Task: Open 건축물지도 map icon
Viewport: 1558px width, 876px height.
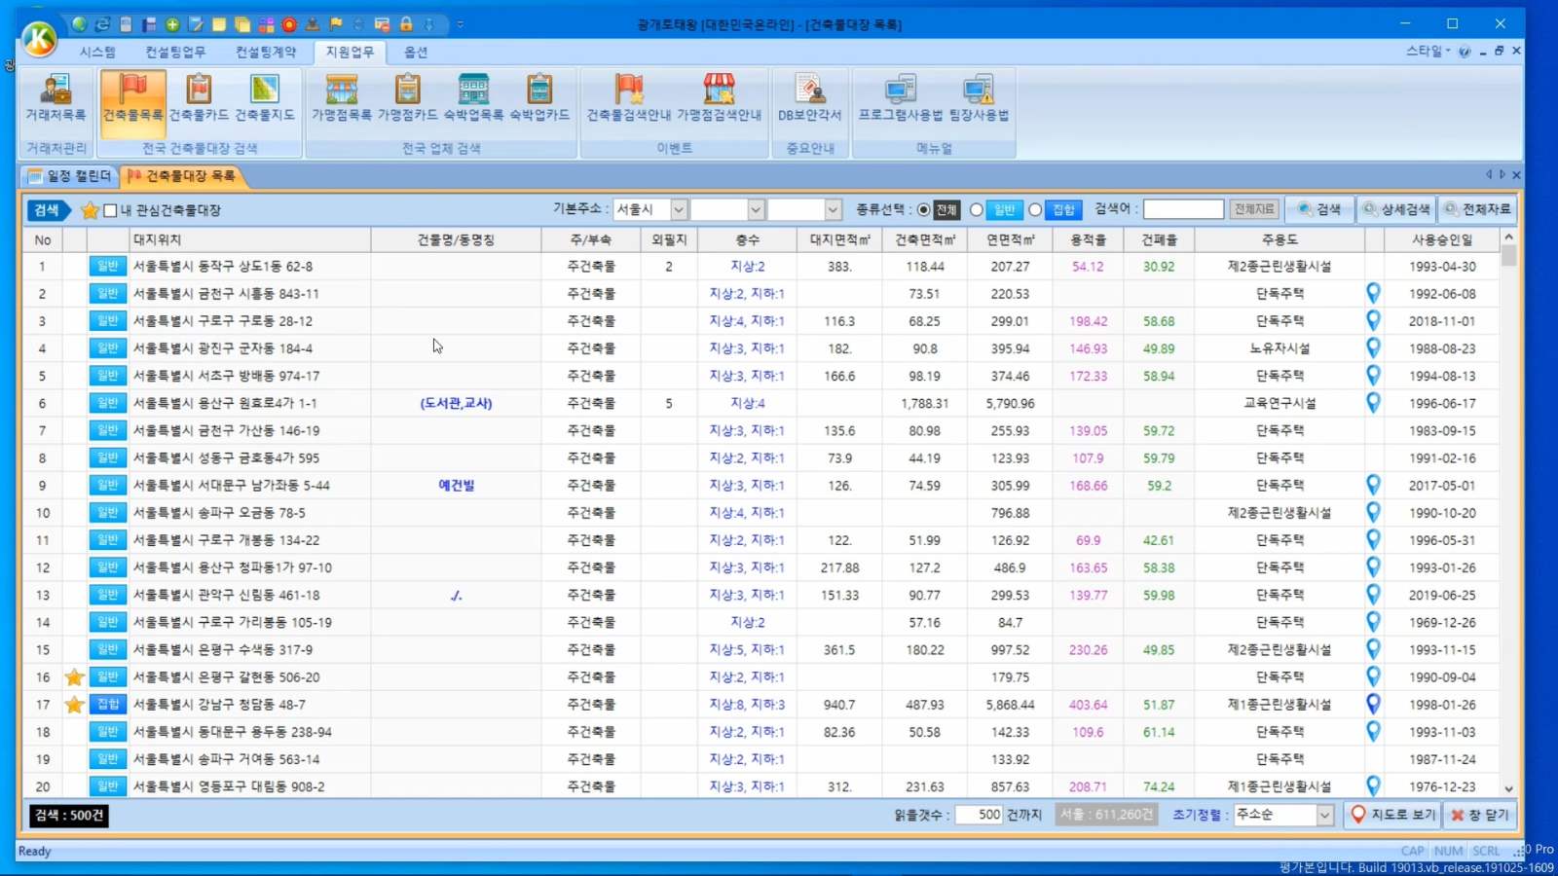Action: tap(264, 97)
